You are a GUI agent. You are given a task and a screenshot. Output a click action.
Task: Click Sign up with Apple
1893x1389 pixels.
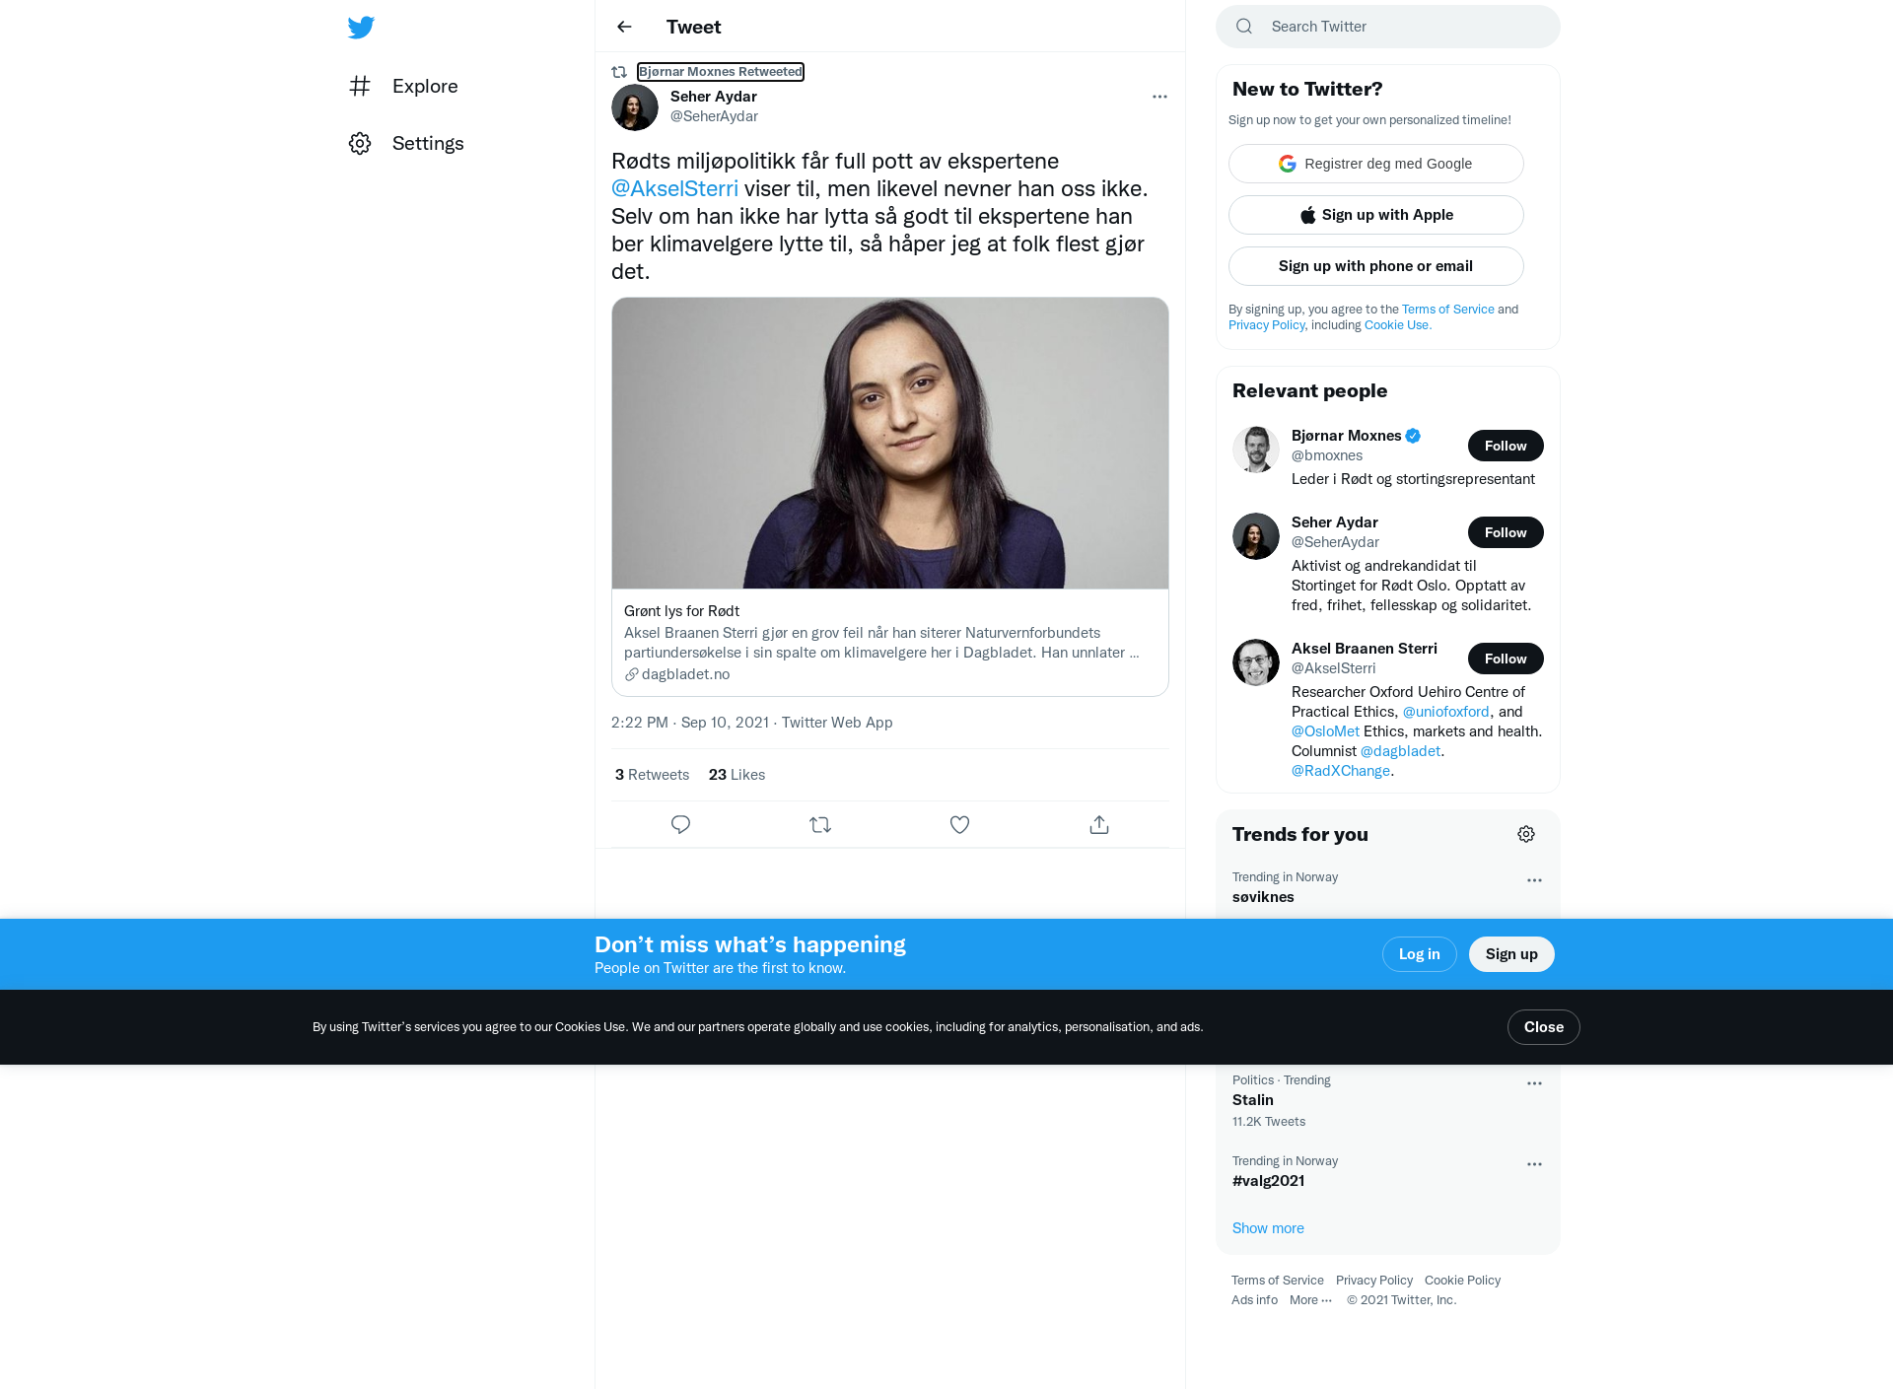click(x=1376, y=215)
